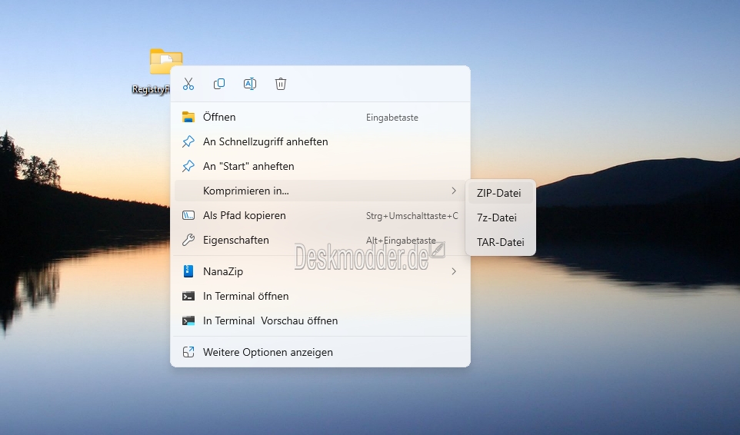Screen dimensions: 740x435
Task: Click the Terminal Vorschau icon
Action: point(188,320)
